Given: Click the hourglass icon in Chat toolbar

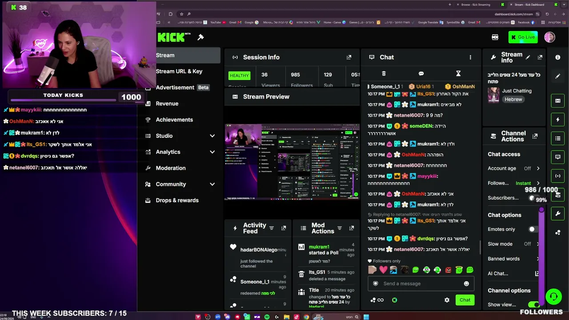Looking at the screenshot, I should click(458, 74).
